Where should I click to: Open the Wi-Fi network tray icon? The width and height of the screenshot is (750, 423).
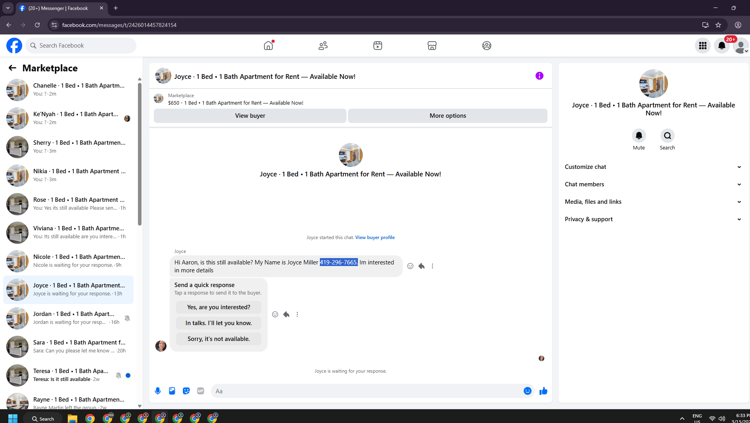(712, 419)
